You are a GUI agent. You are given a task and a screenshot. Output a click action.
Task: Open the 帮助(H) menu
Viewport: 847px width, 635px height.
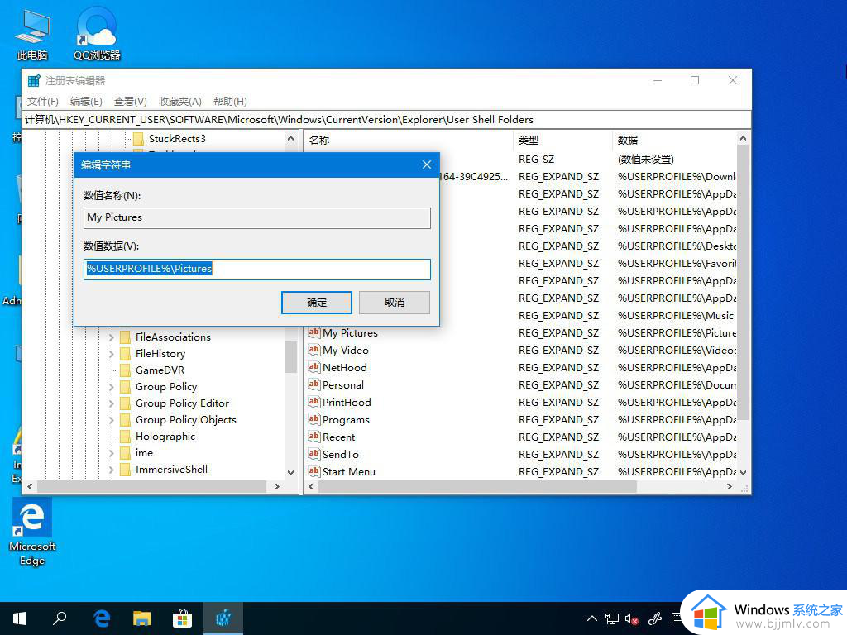coord(230,102)
